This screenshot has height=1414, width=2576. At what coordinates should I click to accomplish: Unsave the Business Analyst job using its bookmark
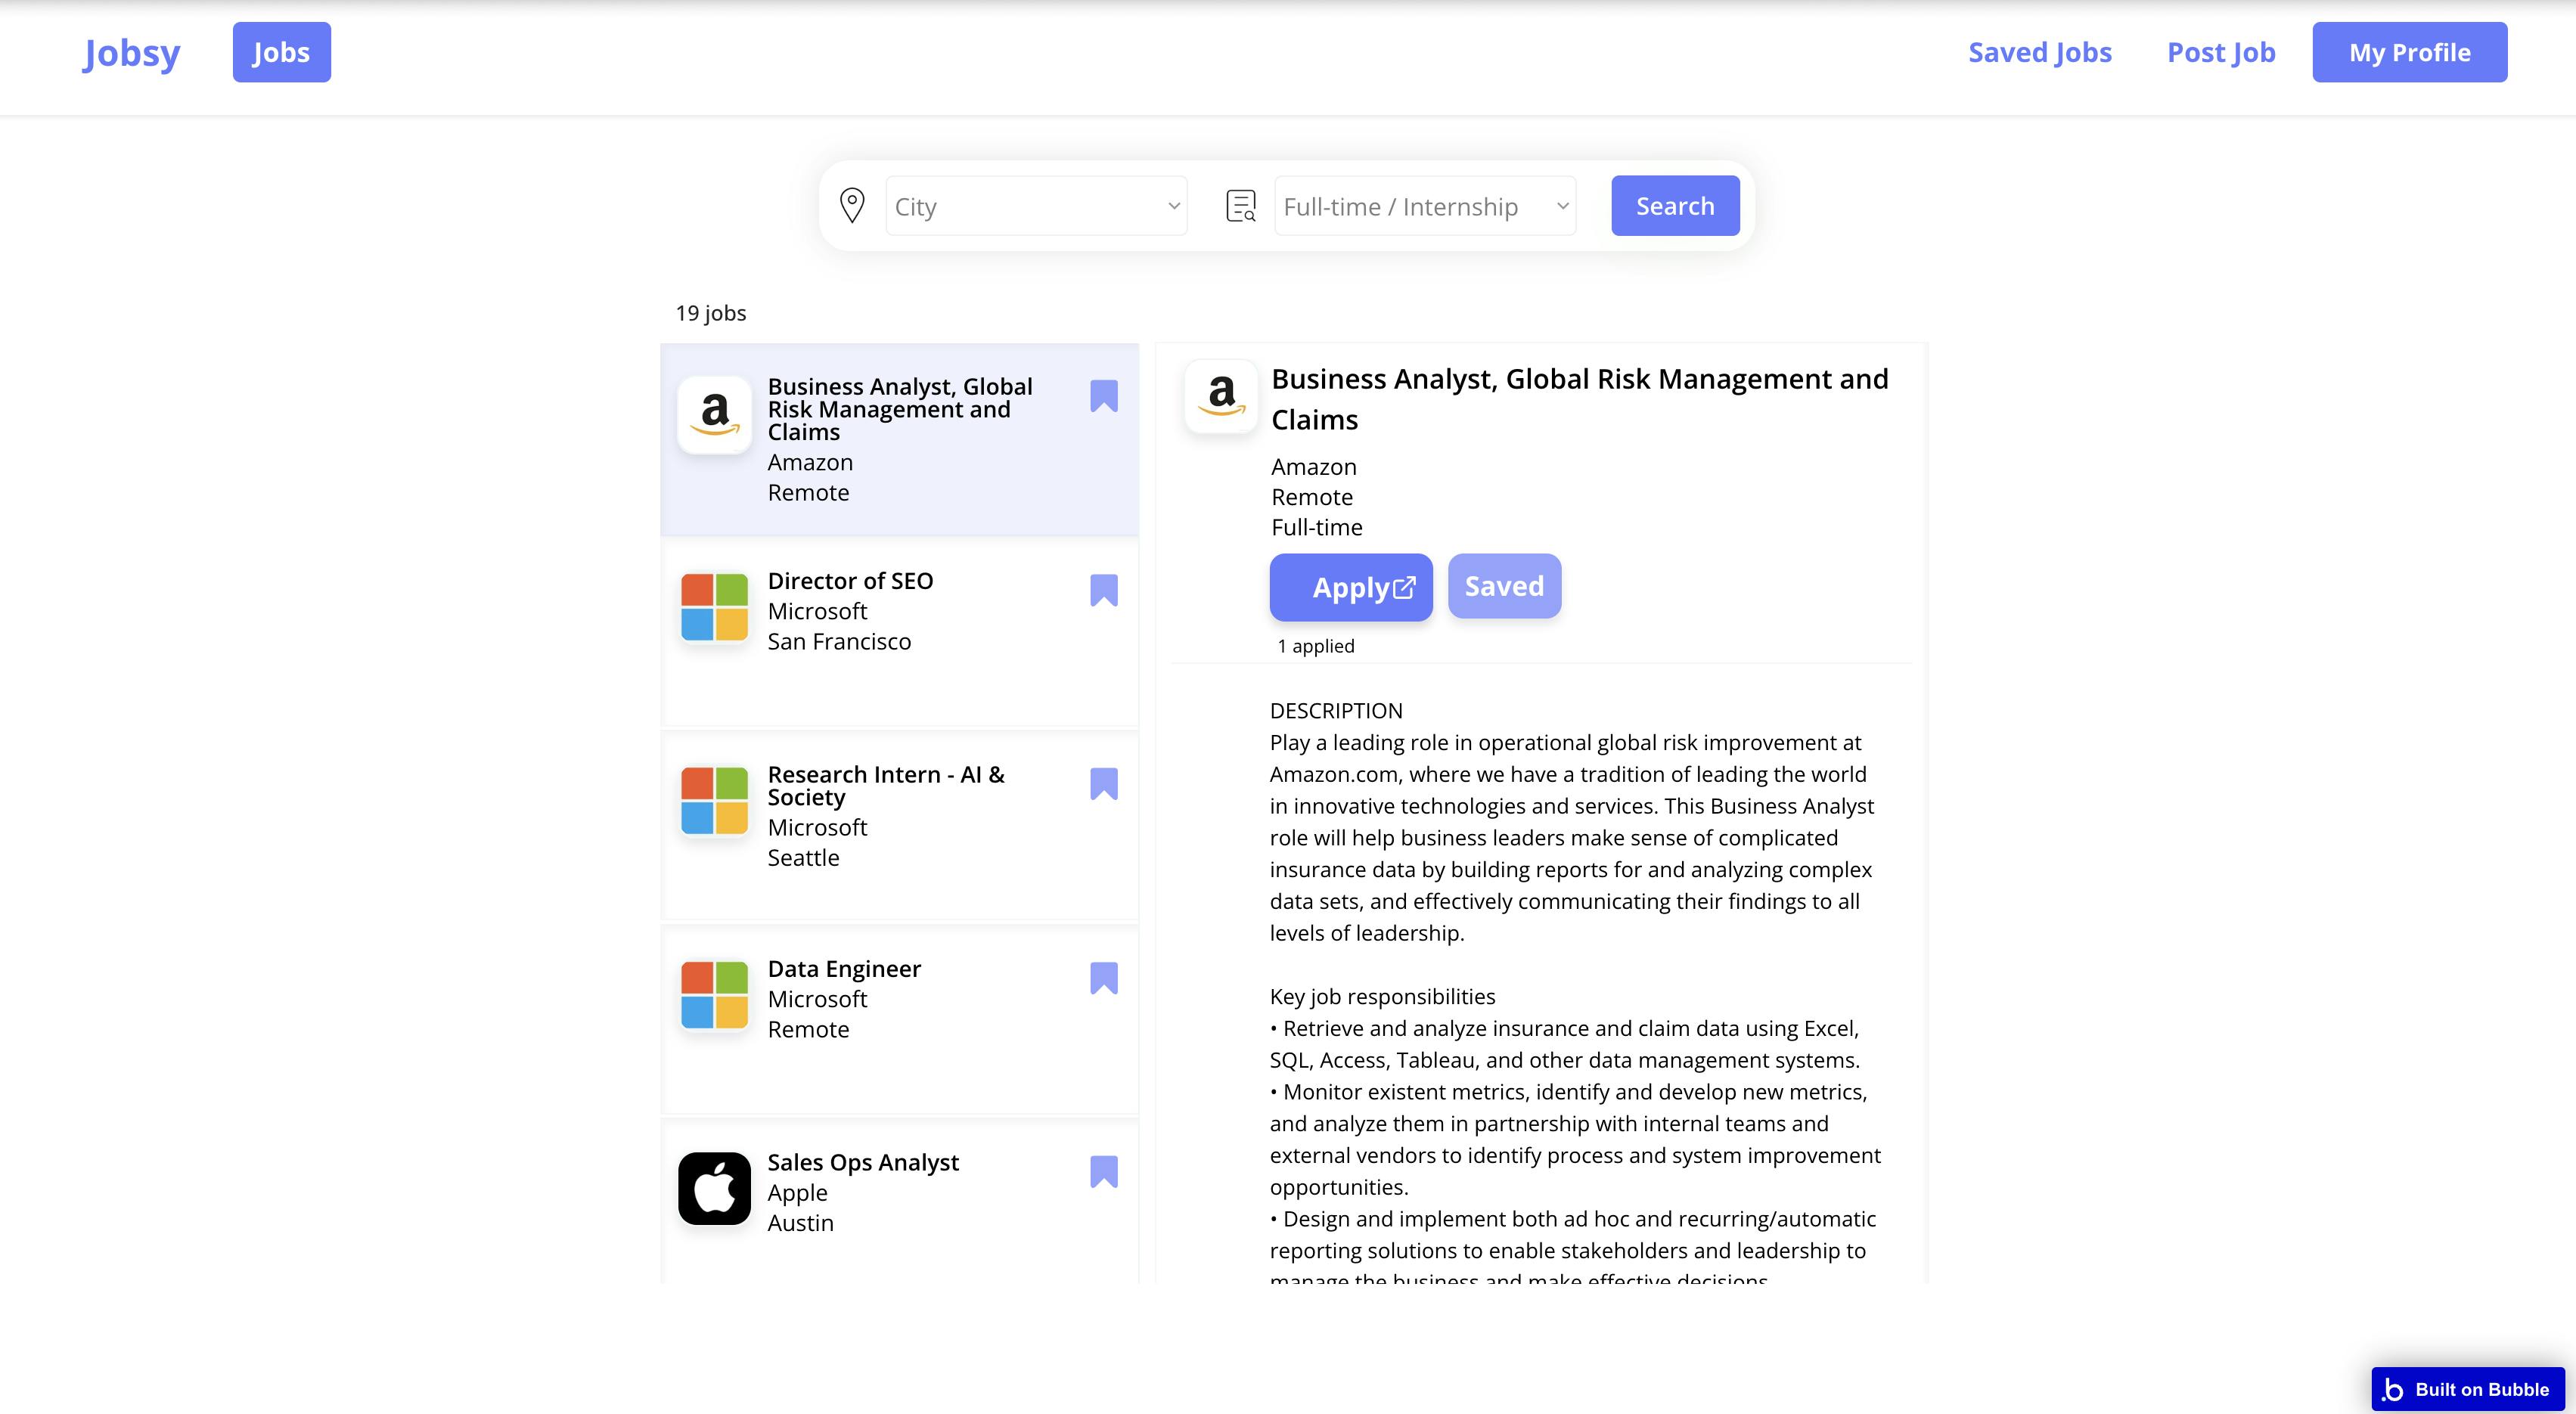(x=1103, y=396)
